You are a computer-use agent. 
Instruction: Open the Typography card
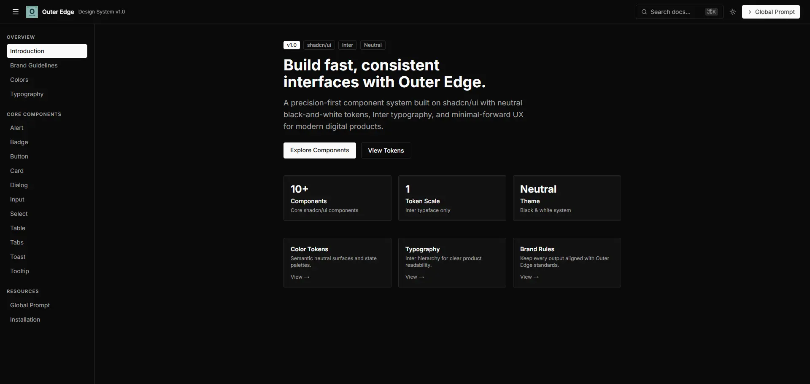pos(452,263)
